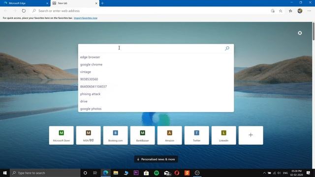Viewport: 315px width, 177px height.
Task: Open Spotify from the taskbar
Action: [x=157, y=173]
